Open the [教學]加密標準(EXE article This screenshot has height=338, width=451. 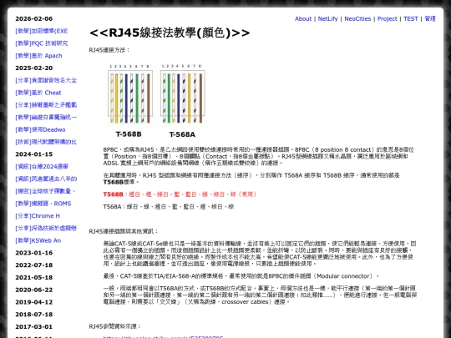click(42, 31)
